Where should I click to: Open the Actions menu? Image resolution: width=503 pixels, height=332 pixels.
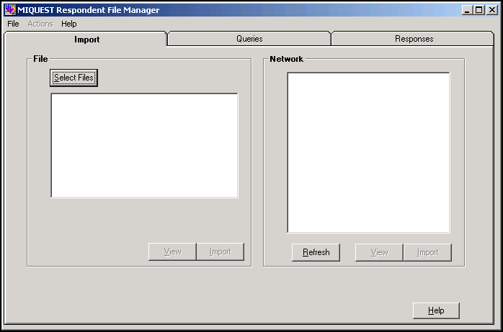pyautogui.click(x=40, y=24)
